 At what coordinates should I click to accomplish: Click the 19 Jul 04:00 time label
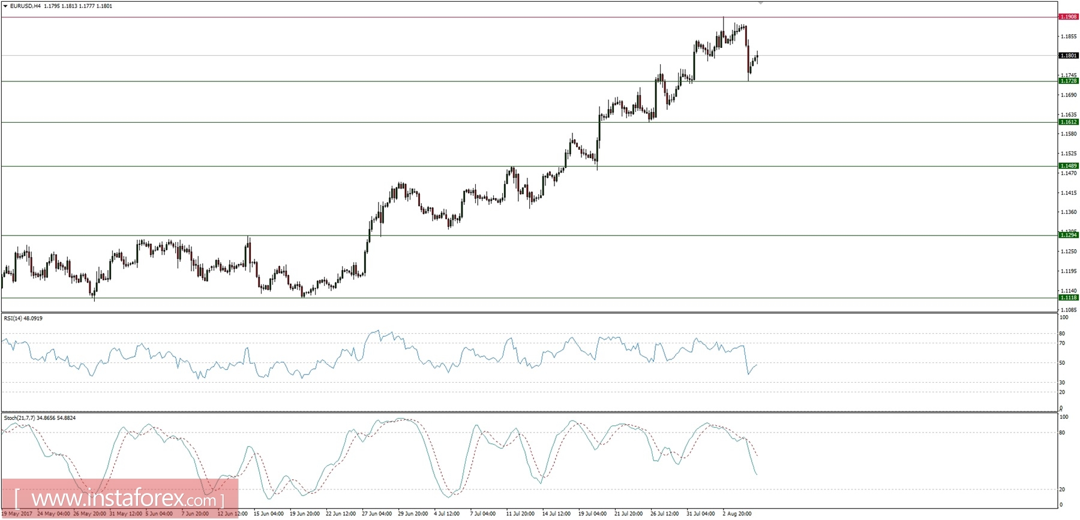pos(592,513)
